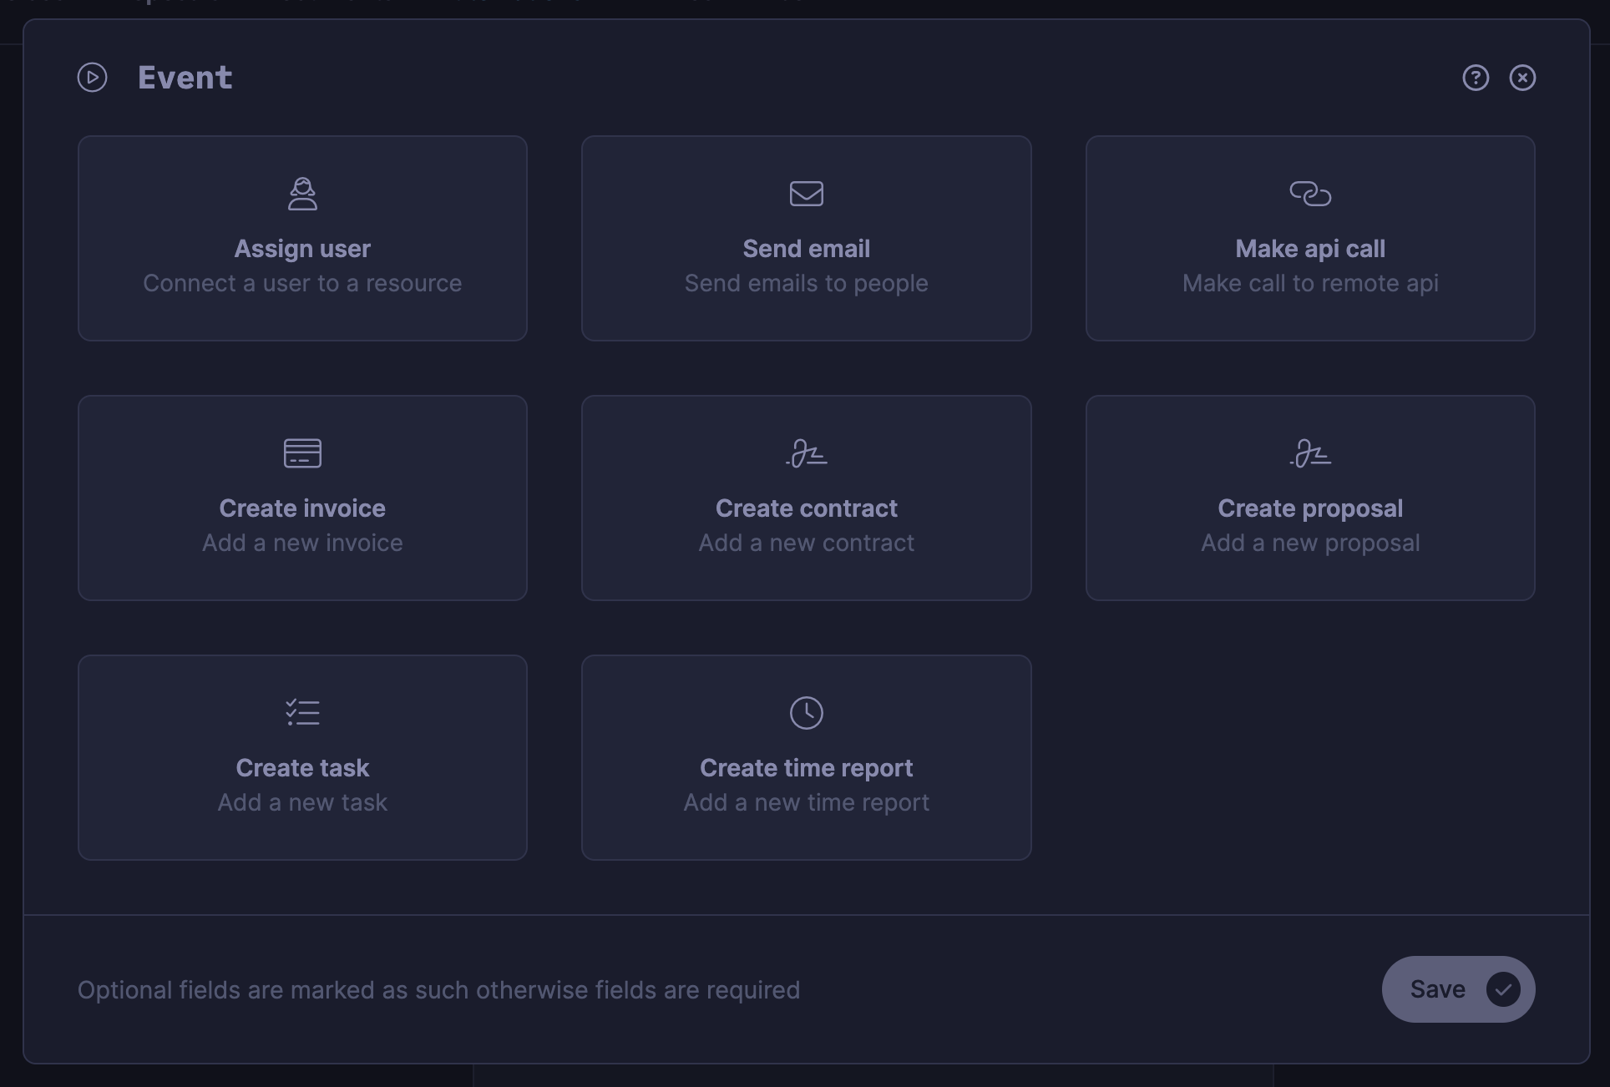Select the Assign user card title
Image resolution: width=1610 pixels, height=1087 pixels.
pos(302,249)
